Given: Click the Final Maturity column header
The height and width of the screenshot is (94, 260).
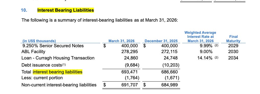Looking at the screenshot, I should click(x=233, y=39).
